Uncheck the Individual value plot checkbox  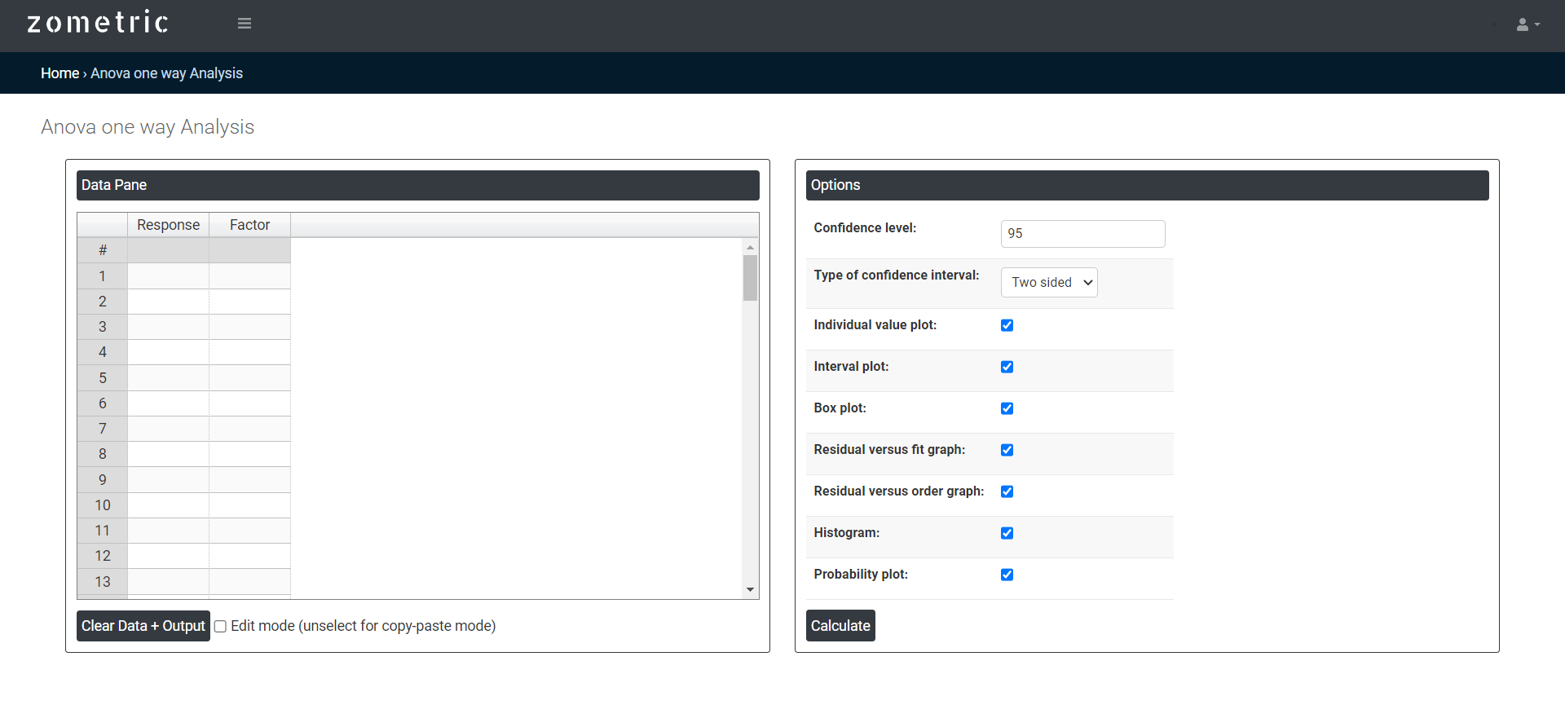[1007, 325]
